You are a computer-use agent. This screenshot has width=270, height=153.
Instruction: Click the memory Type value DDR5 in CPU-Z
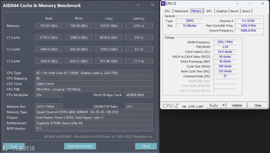pyautogui.click(x=189, y=21)
